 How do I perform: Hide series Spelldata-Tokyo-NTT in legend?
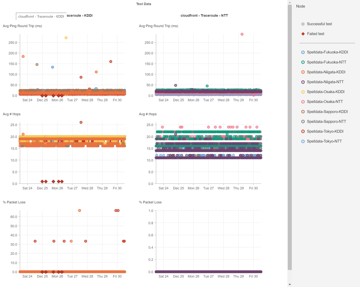click(x=321, y=141)
